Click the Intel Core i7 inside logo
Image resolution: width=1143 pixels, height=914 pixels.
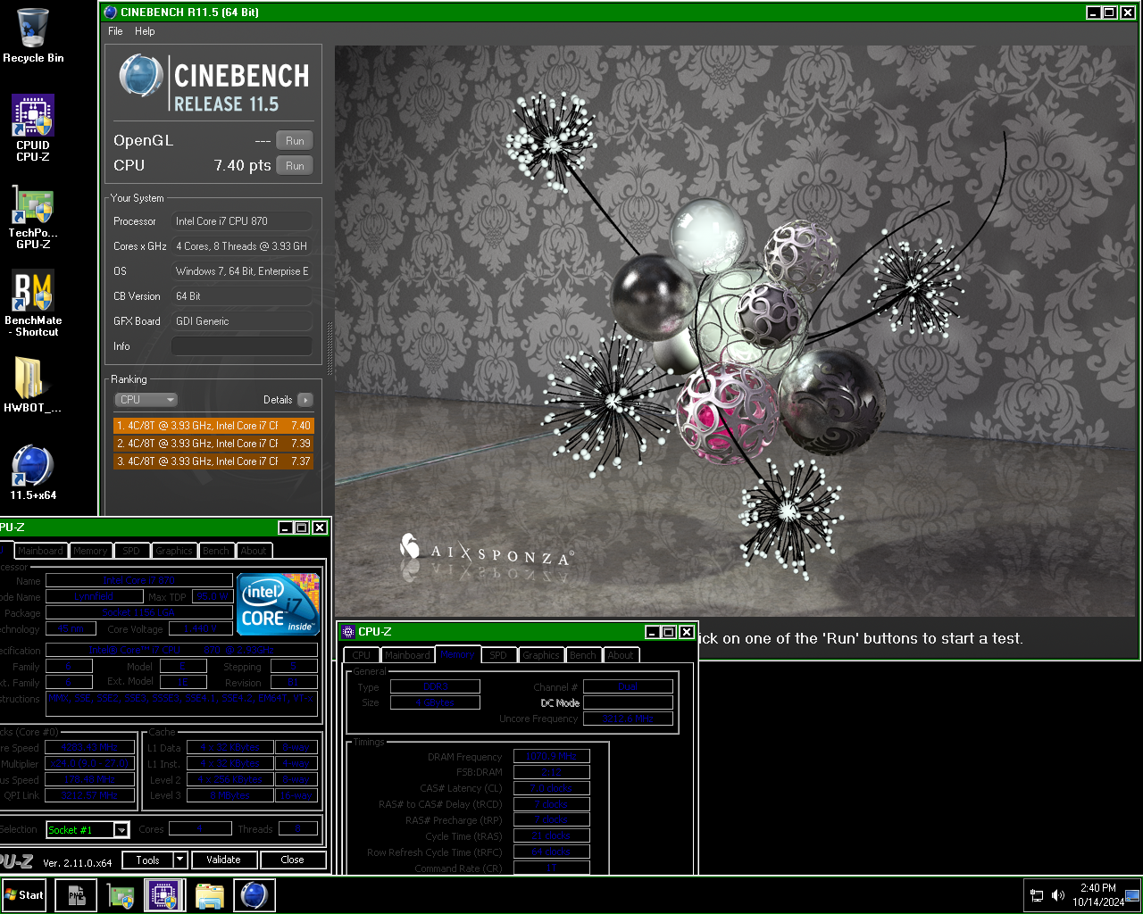[279, 603]
